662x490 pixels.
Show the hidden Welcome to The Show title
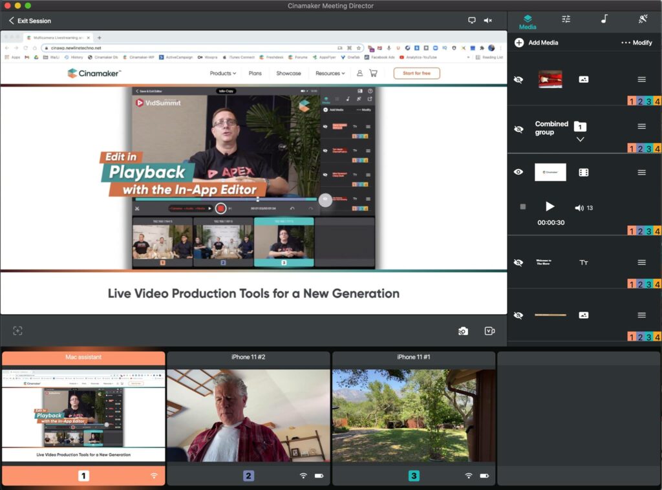point(518,262)
